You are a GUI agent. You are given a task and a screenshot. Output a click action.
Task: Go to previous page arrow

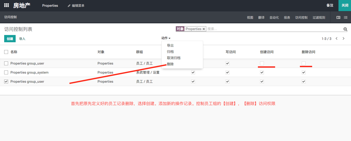tap(336, 39)
